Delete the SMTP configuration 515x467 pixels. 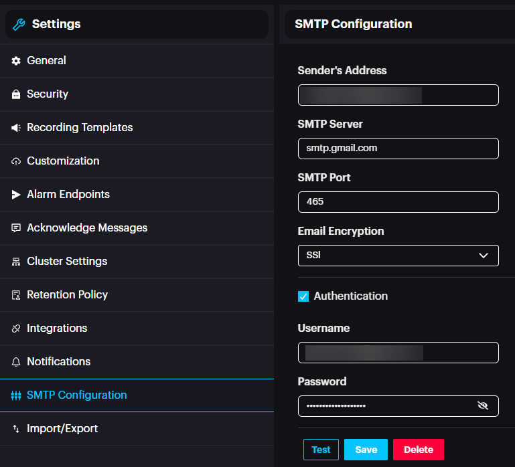click(x=418, y=450)
